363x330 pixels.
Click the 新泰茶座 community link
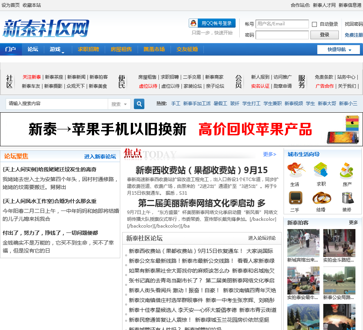(54, 77)
